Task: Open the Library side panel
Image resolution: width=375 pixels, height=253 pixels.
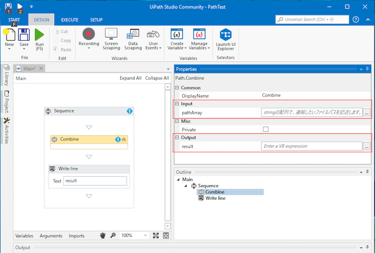Action: [7, 75]
